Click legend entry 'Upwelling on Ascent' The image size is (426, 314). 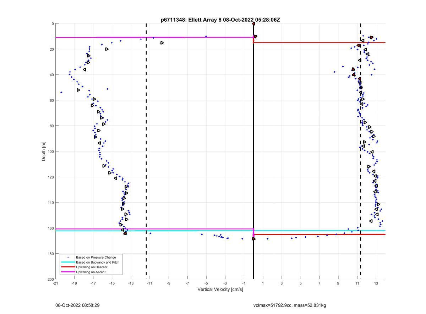91,272
